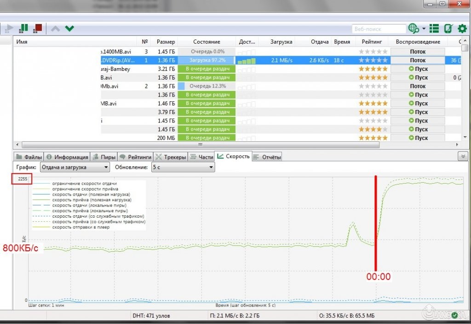Click into the Веб-поиск search field
Image resolution: width=471 pixels, height=324 pixels.
pyautogui.click(x=378, y=29)
